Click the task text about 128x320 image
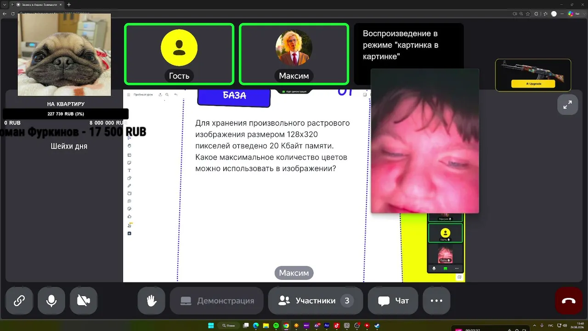 coord(272,146)
